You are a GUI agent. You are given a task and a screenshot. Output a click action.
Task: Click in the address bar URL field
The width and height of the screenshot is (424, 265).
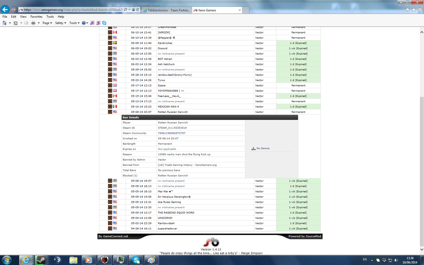click(73, 10)
